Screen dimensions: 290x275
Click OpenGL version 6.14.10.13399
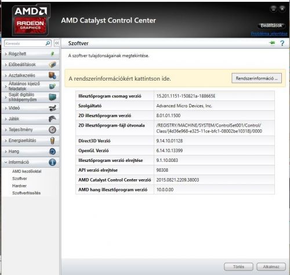click(x=169, y=150)
